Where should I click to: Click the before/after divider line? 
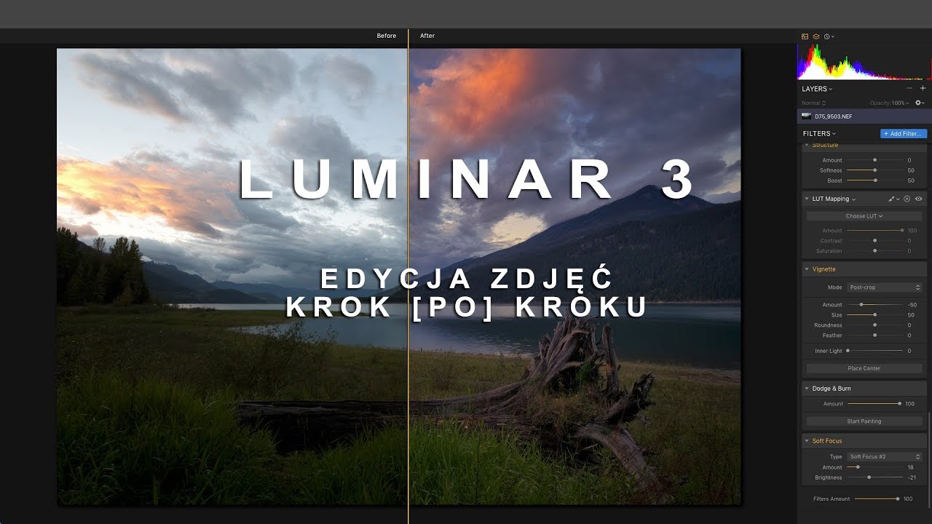(x=408, y=277)
